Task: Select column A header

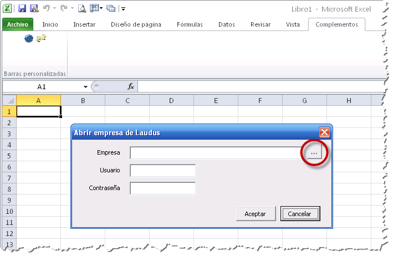Action: pos(39,101)
